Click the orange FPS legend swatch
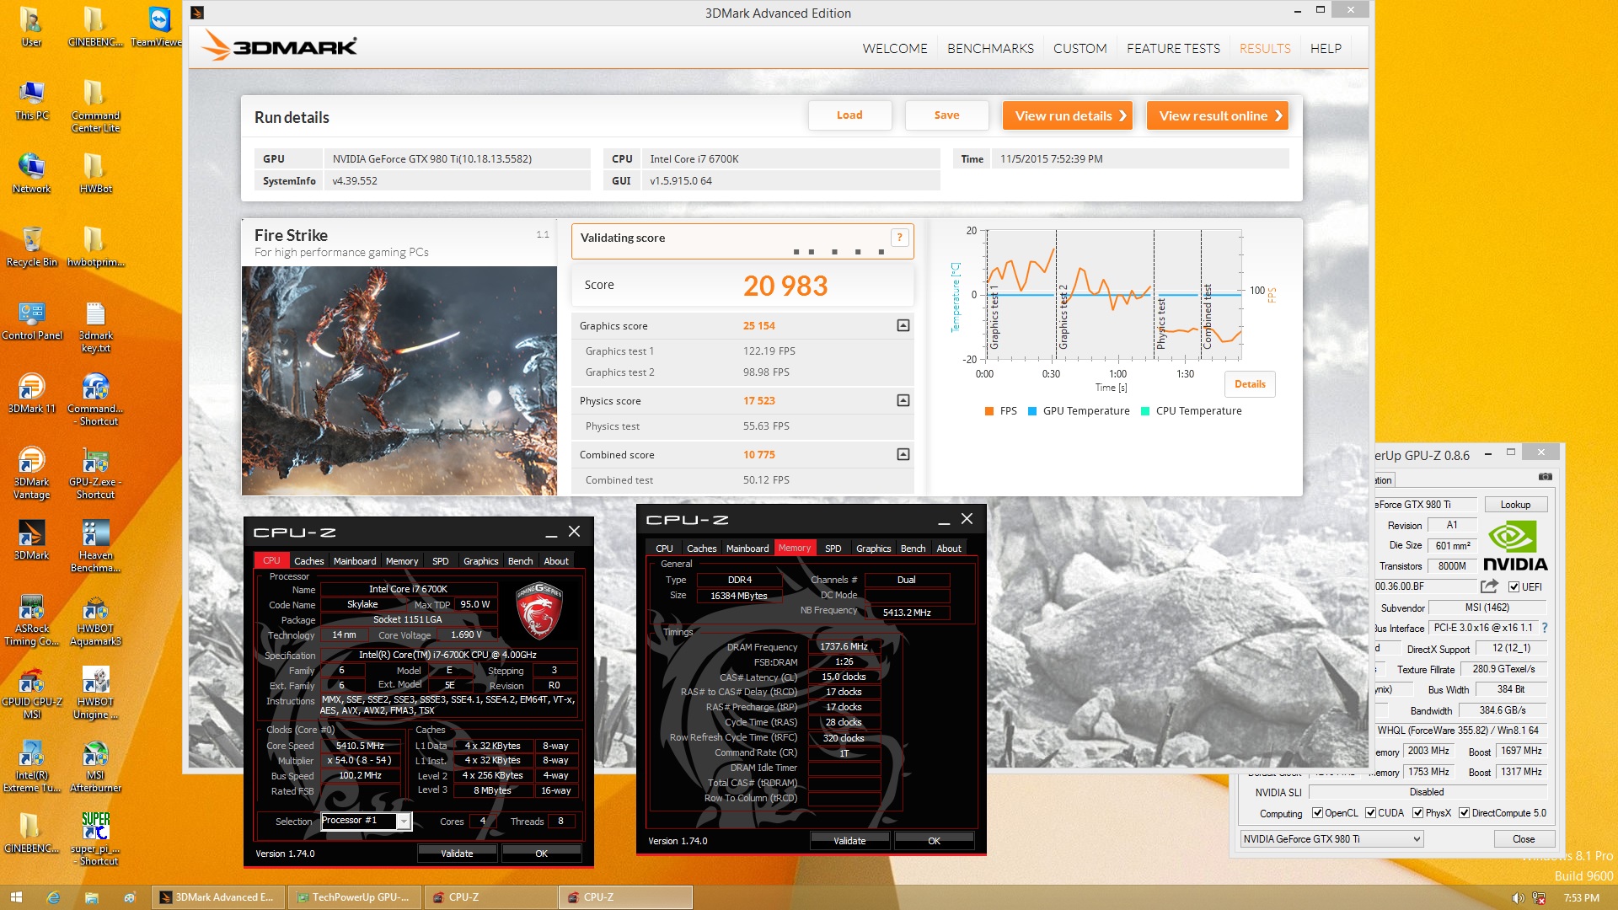The image size is (1618, 910). click(989, 411)
